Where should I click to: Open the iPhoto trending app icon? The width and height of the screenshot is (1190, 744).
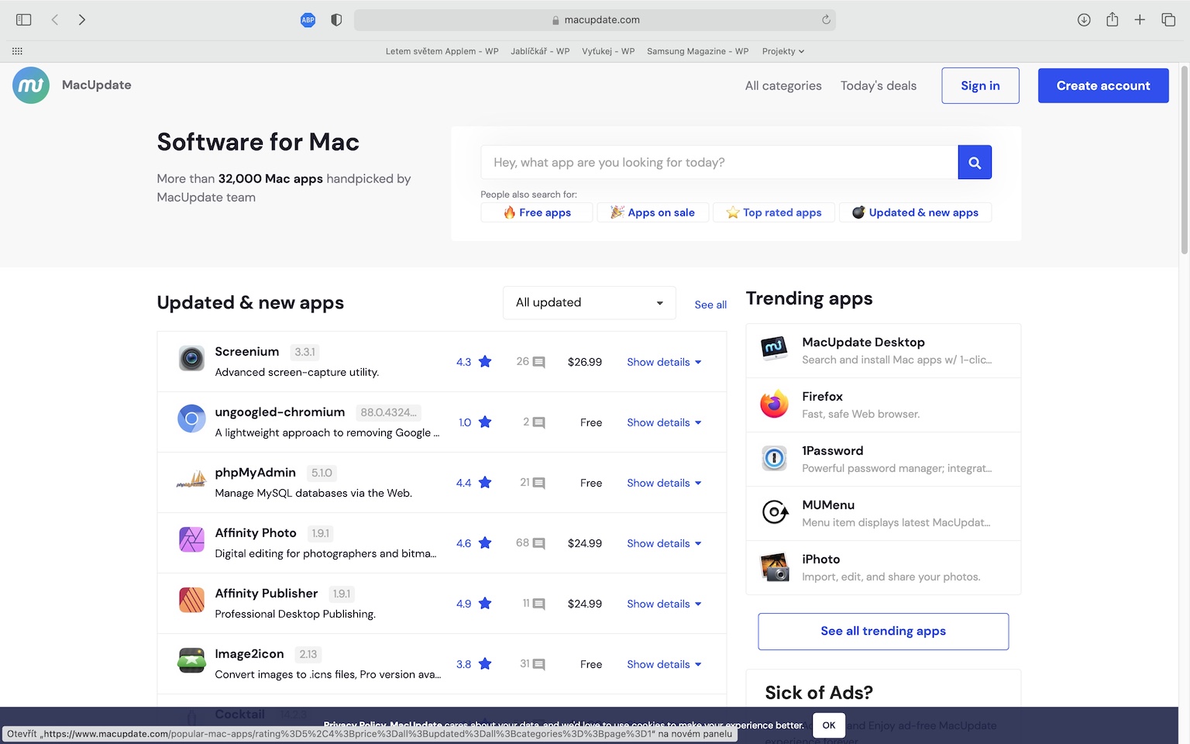[774, 567]
